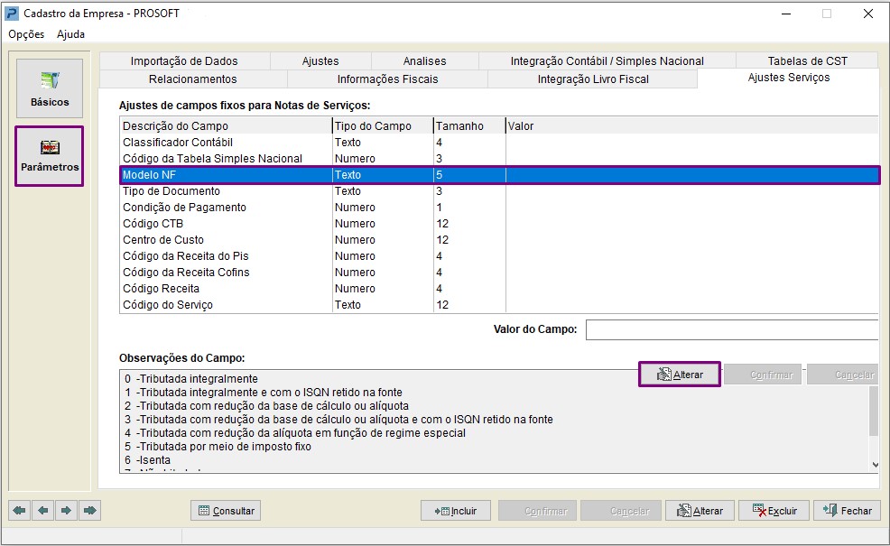Image resolution: width=890 pixels, height=546 pixels.
Task: Click Excluir to delete the record
Action: [774, 511]
